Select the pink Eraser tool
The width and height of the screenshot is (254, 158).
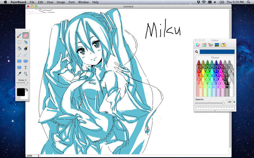pos(26,35)
